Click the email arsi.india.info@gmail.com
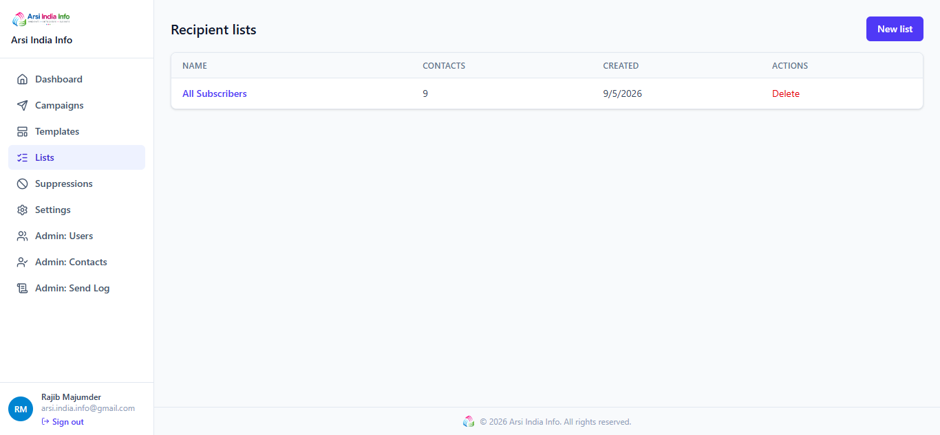Image resolution: width=940 pixels, height=435 pixels. 88,408
